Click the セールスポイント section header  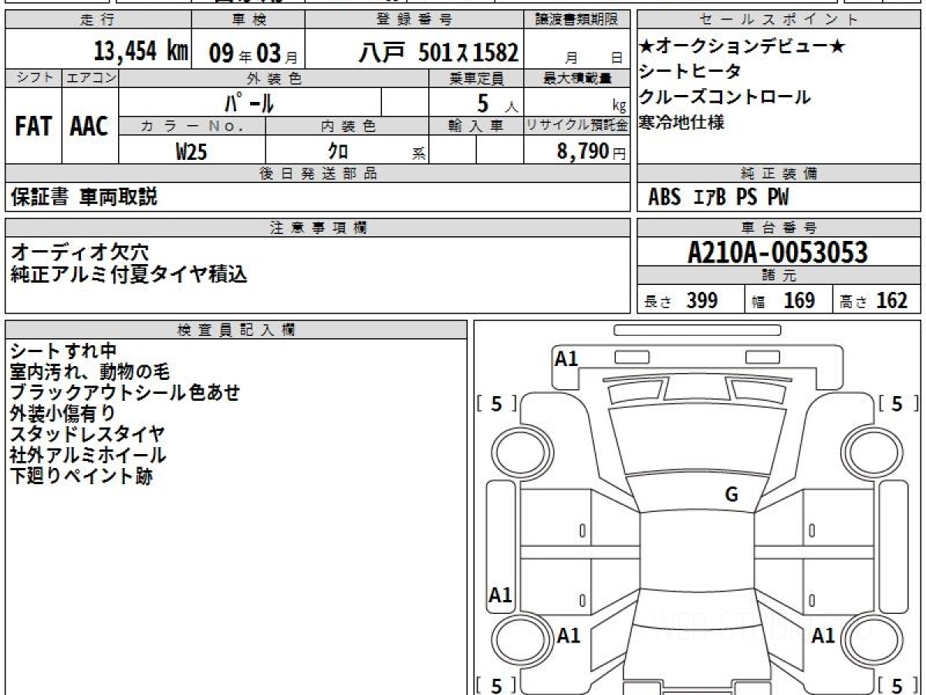(x=778, y=20)
